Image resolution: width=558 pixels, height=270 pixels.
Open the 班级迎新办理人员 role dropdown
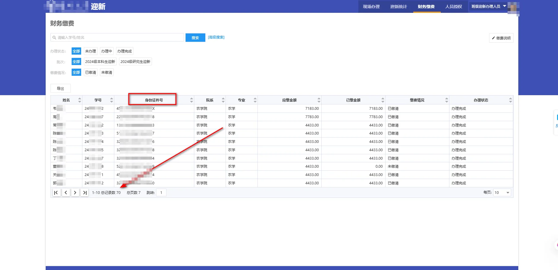point(488,6)
